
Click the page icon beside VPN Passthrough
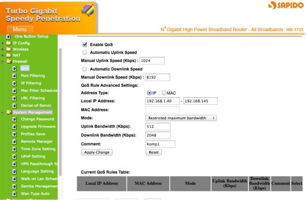click(15, 164)
